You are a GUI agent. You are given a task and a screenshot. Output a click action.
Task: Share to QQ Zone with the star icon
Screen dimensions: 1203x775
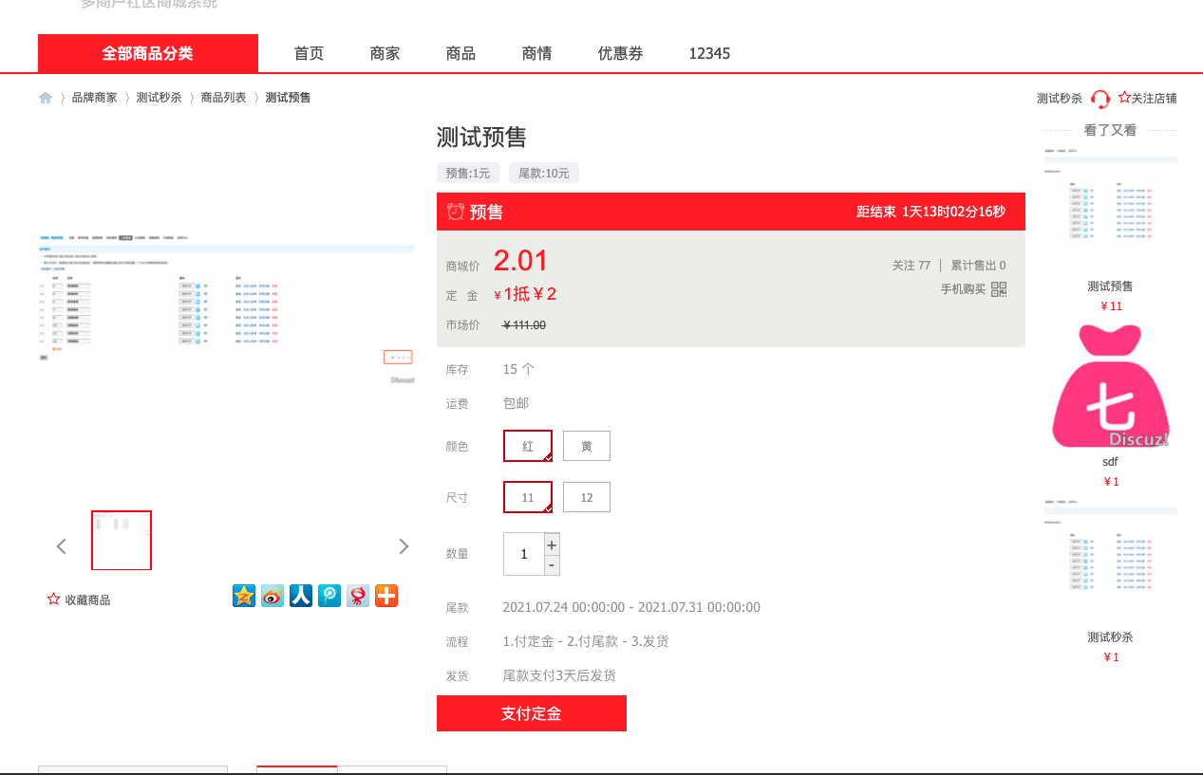point(244,596)
